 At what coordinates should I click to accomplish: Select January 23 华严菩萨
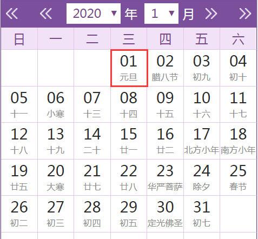[166, 177]
